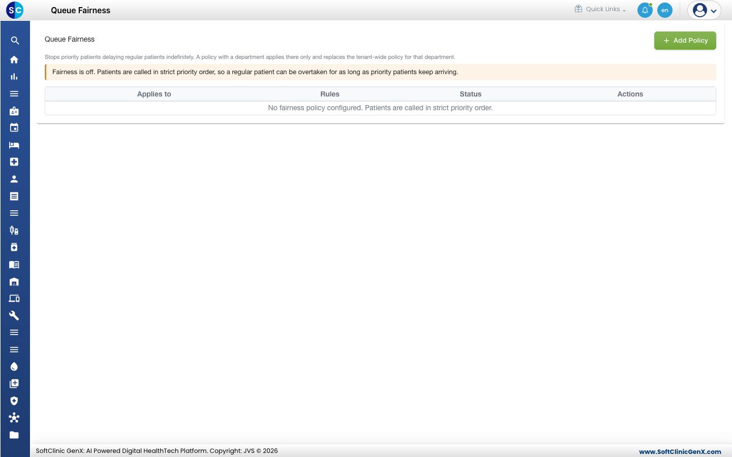
Task: Click the Status column header
Action: coord(471,94)
